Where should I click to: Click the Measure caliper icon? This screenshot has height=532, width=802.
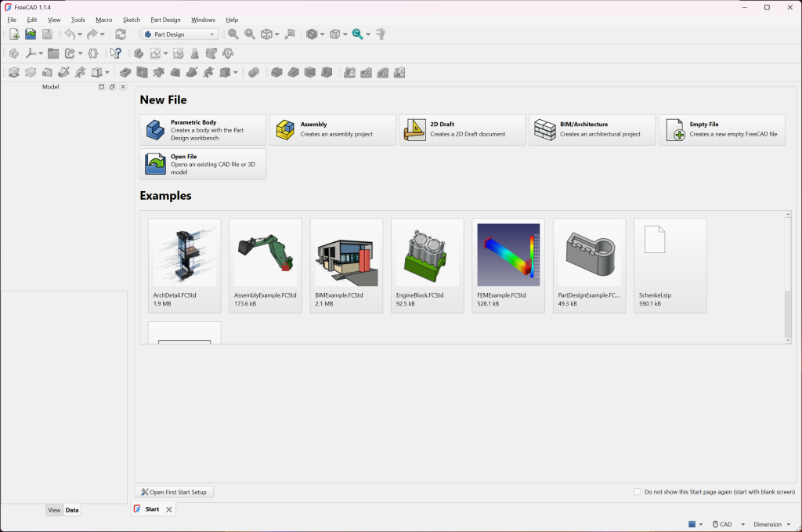click(x=381, y=34)
